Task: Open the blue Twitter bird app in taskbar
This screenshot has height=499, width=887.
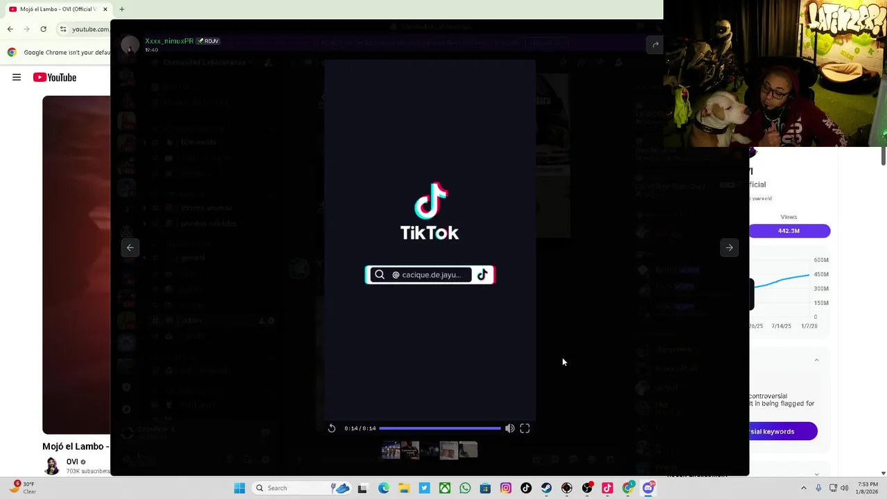Action: 424,488
